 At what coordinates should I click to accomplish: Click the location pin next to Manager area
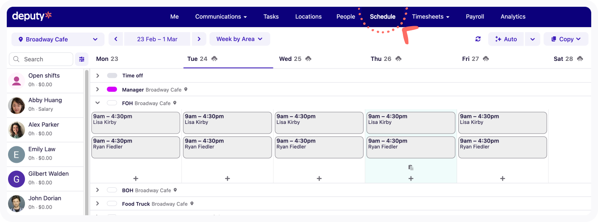186,90
